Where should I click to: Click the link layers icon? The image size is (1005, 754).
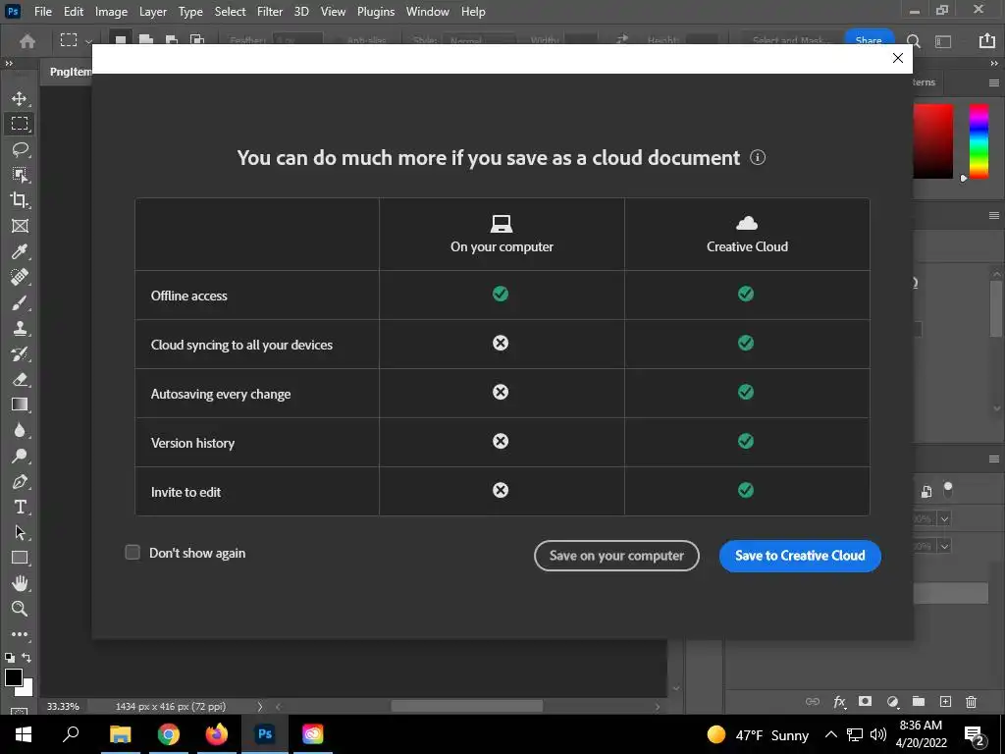[812, 701]
